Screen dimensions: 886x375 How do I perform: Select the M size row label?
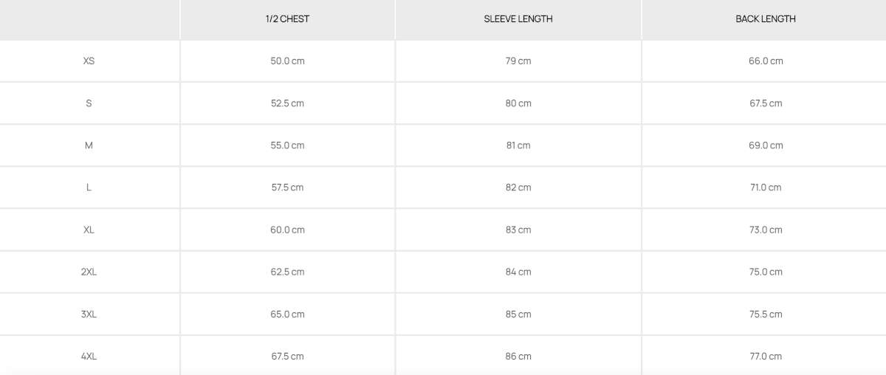pos(89,145)
